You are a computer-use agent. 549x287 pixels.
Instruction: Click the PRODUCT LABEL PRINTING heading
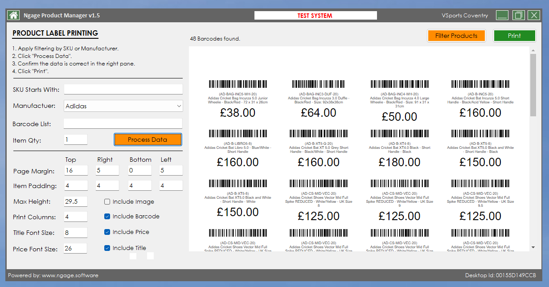[55, 33]
